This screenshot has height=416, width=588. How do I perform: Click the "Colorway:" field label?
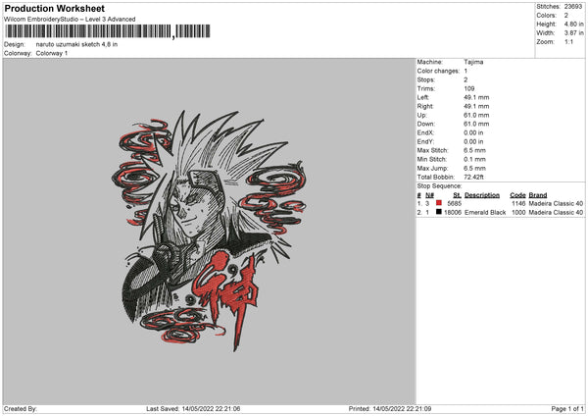click(x=18, y=53)
